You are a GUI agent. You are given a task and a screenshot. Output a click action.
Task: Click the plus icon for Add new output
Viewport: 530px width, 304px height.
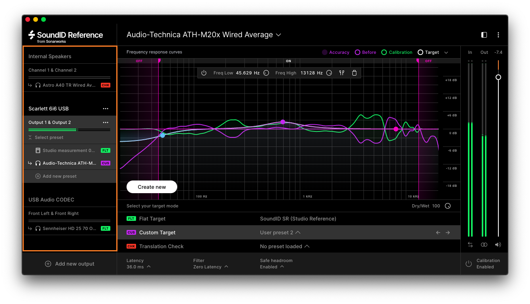pyautogui.click(x=48, y=264)
